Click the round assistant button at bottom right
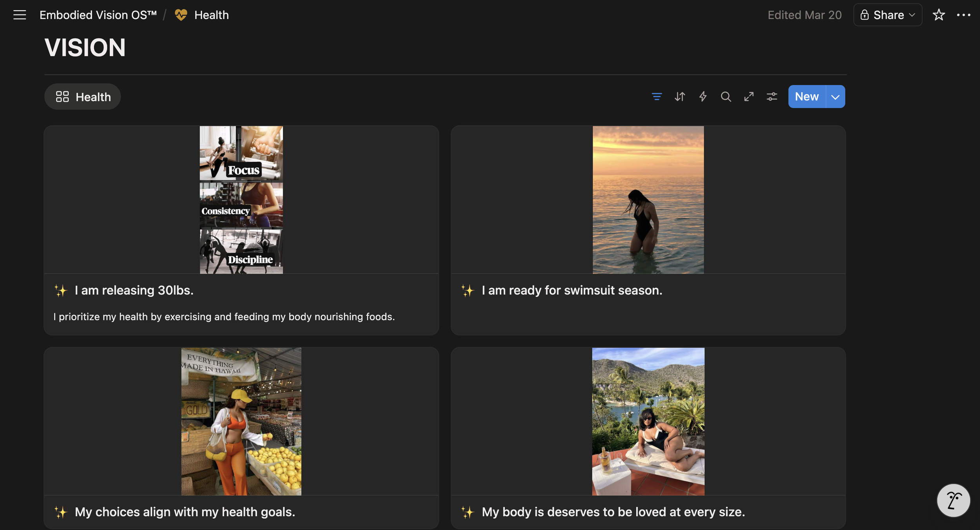980x530 pixels. tap(953, 500)
